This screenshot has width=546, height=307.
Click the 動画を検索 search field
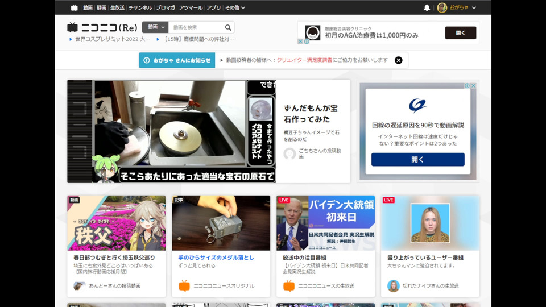click(x=197, y=27)
